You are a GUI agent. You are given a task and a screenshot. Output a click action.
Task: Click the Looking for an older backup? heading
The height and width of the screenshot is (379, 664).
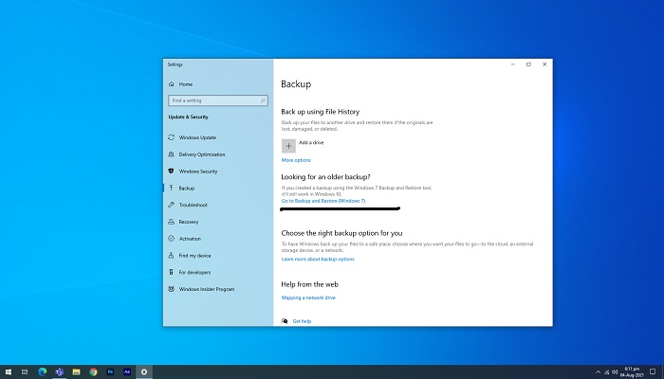coord(325,177)
